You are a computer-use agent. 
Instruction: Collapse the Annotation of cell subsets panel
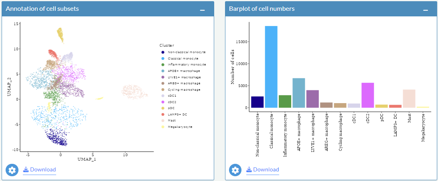tap(203, 9)
